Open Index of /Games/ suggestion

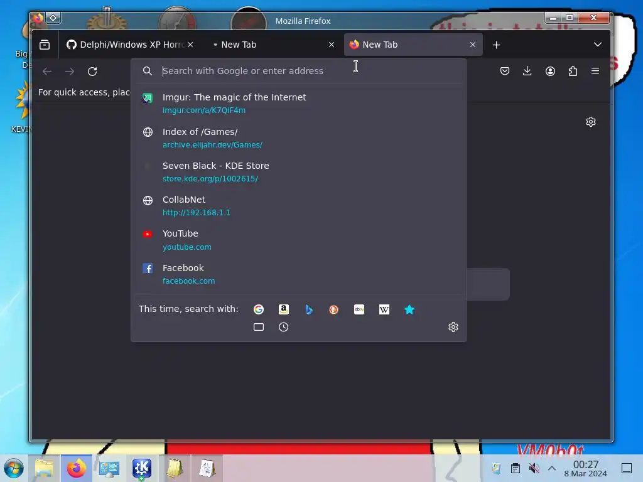pos(298,137)
